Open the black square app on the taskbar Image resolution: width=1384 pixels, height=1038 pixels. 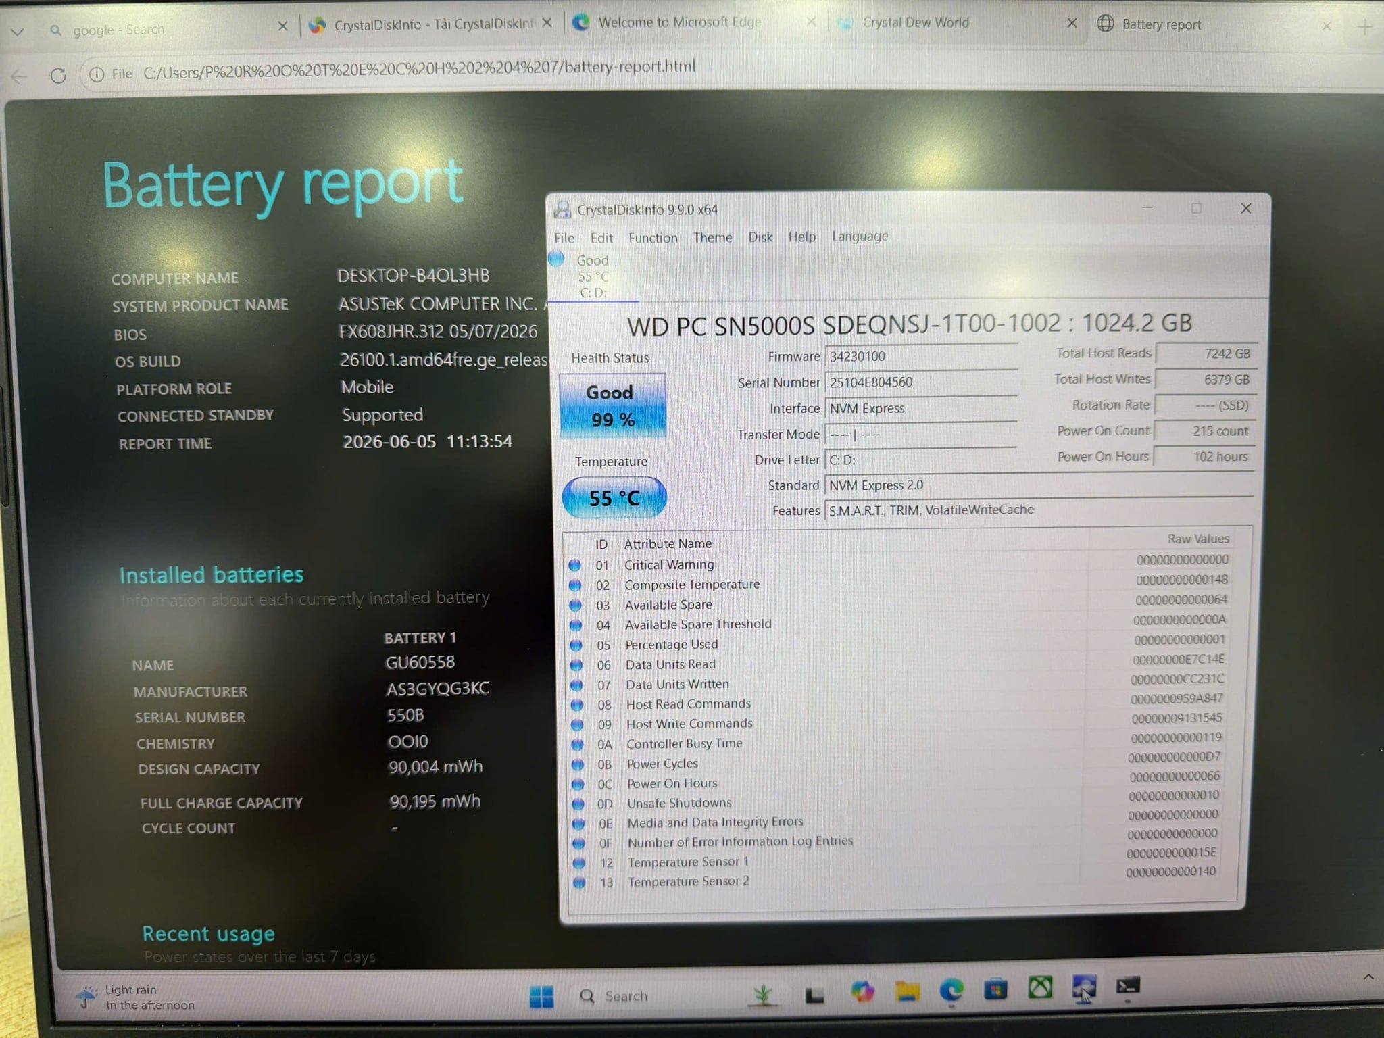[x=814, y=994]
